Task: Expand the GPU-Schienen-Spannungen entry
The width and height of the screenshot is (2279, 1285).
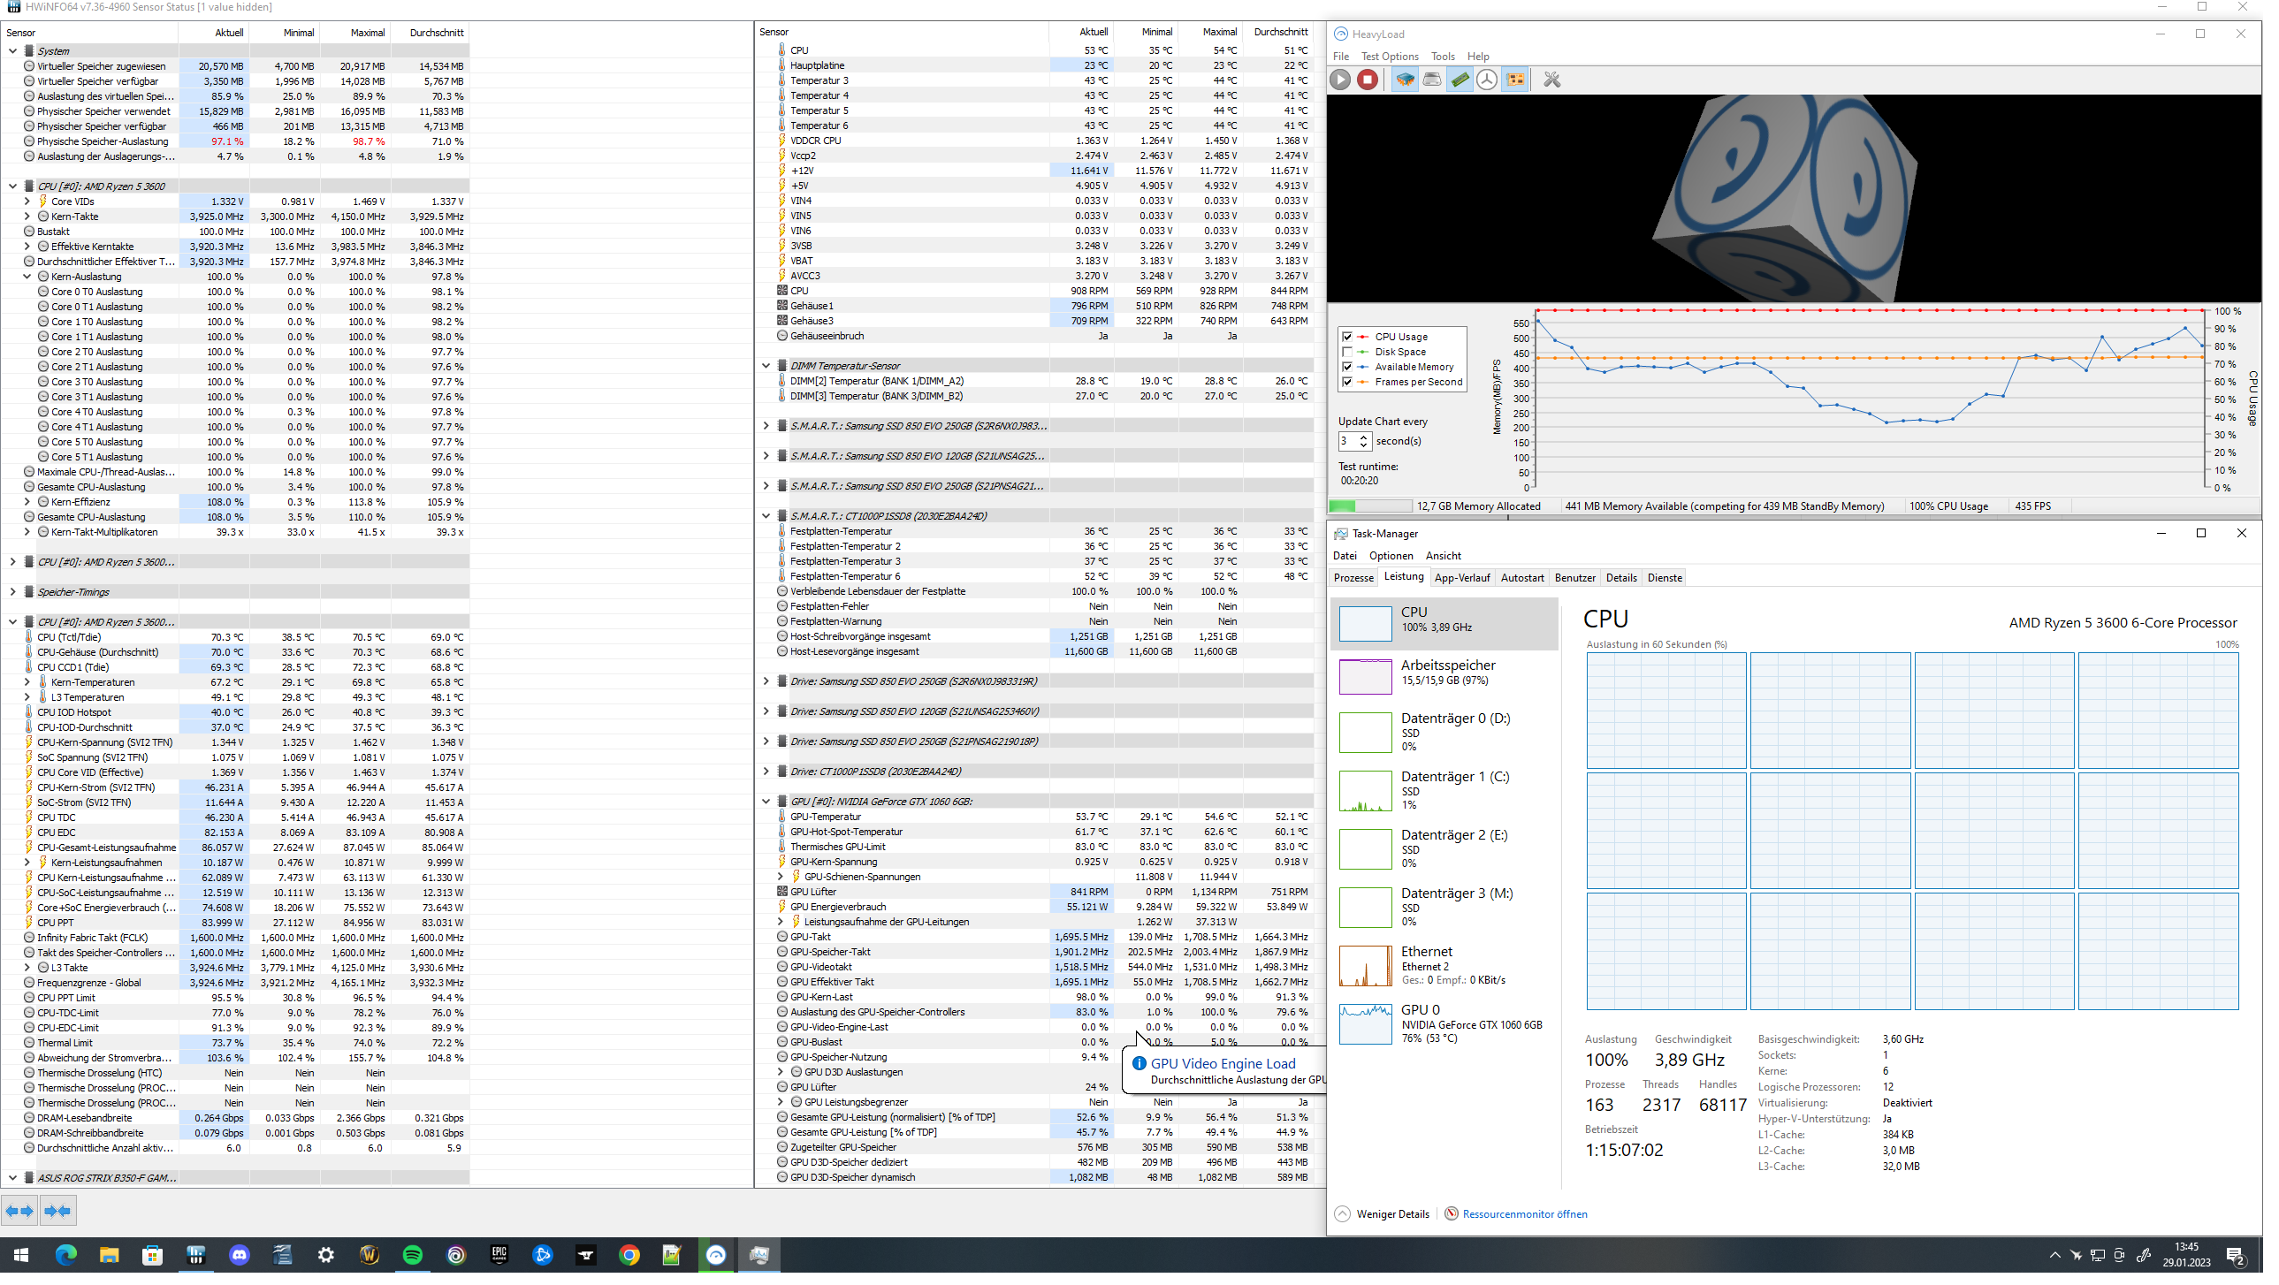Action: point(781,877)
